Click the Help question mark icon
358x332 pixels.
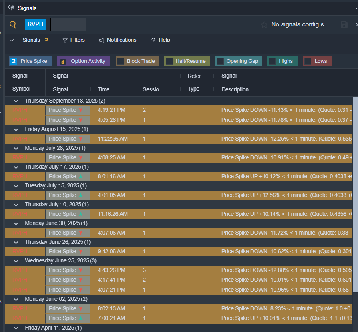point(153,40)
